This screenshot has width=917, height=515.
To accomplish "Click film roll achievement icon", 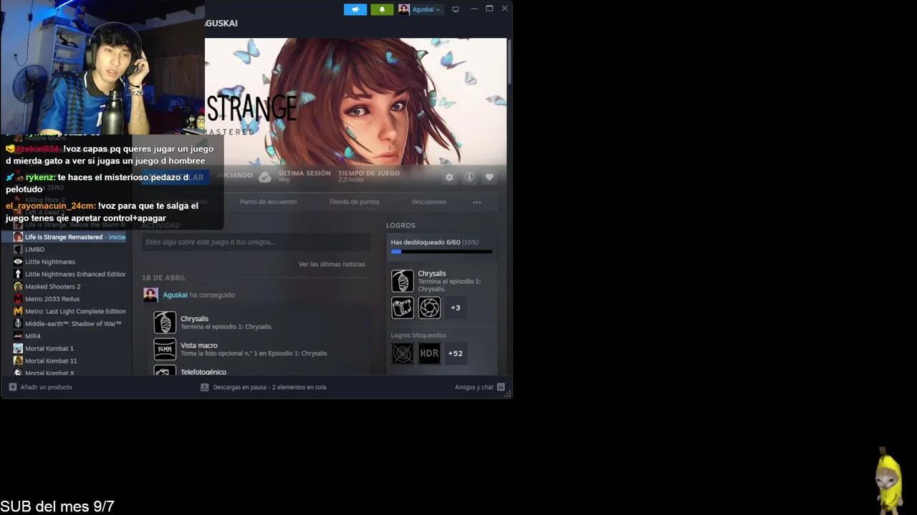I will point(402,308).
